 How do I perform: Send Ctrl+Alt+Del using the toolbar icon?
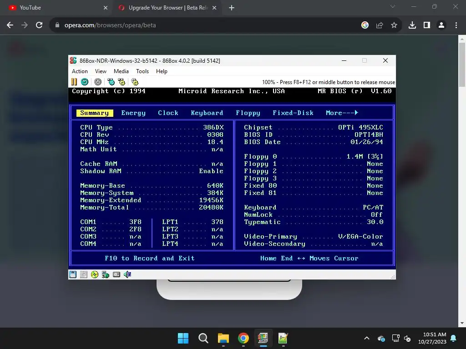[111, 82]
